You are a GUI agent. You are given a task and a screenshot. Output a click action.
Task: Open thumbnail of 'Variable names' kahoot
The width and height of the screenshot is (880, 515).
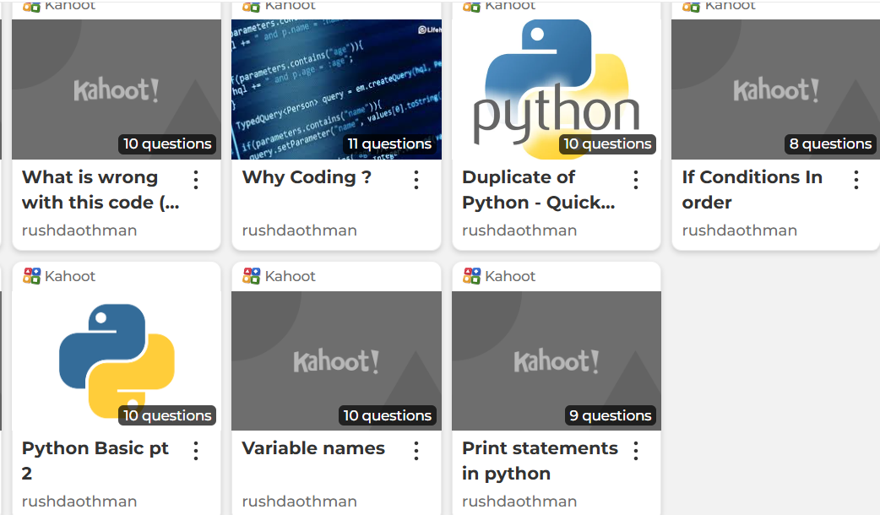click(337, 360)
